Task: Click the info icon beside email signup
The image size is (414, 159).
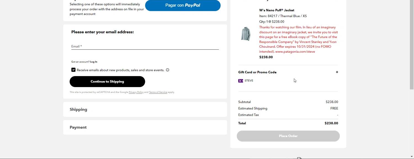Action: coord(168,70)
